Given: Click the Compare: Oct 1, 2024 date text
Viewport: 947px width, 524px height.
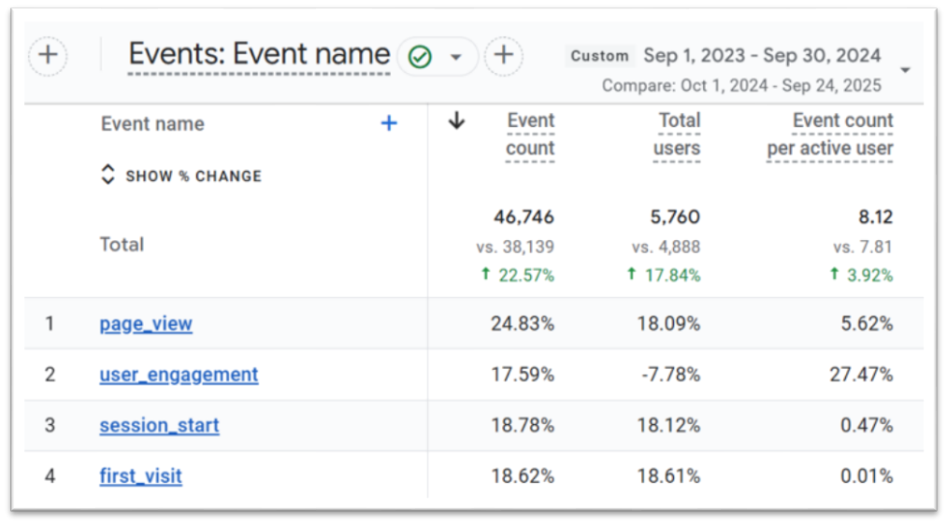Looking at the screenshot, I should pos(740,86).
